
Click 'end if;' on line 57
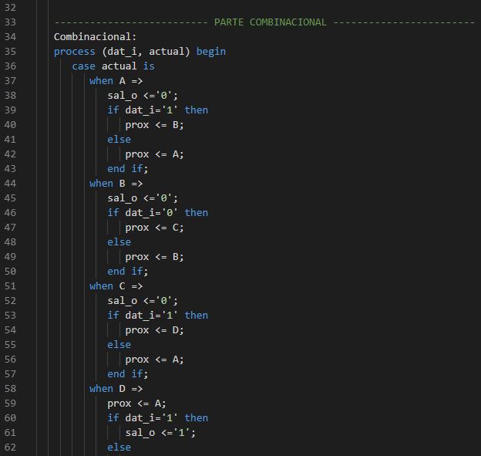[127, 374]
